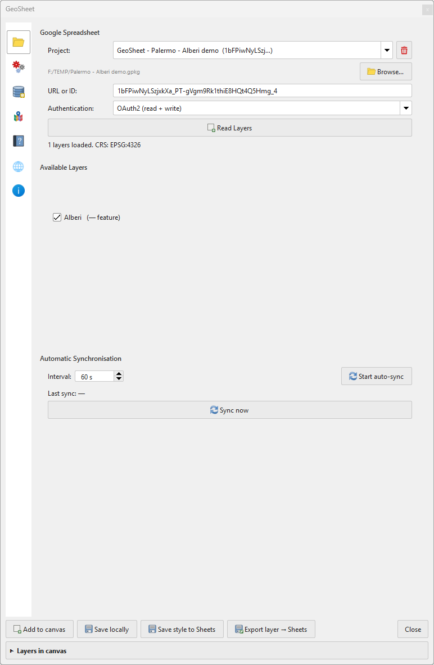Open the help book sidebar tab
The image size is (434, 665).
18,141
